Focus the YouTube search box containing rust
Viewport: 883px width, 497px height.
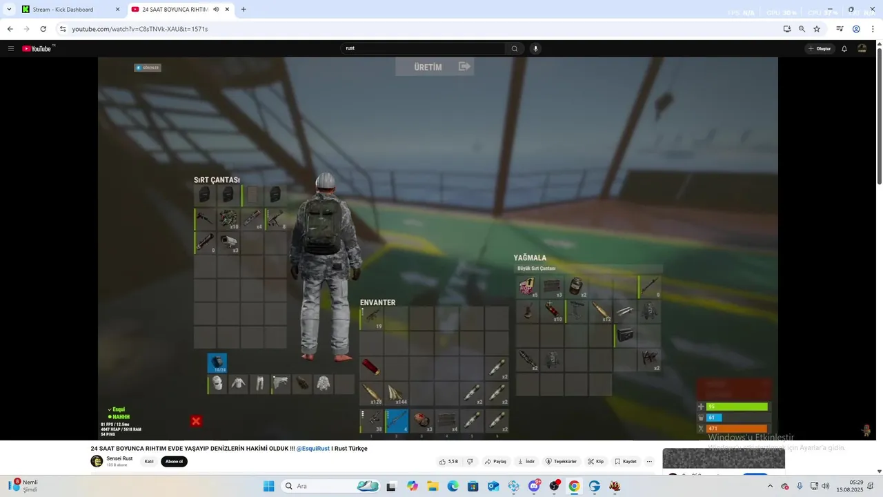click(x=424, y=48)
